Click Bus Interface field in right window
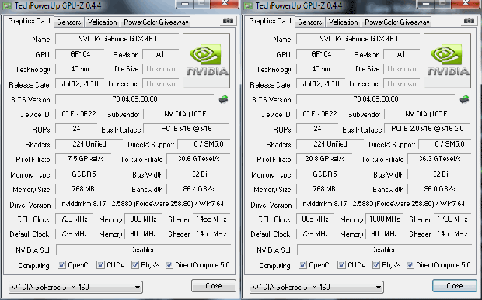Screen dimensions: 482x300 pyautogui.click(x=428, y=129)
